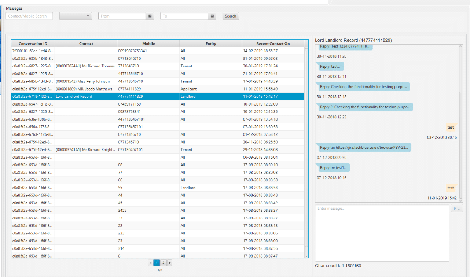This screenshot has height=277, width=470.
Task: Click the From date input field
Action: coord(122,16)
